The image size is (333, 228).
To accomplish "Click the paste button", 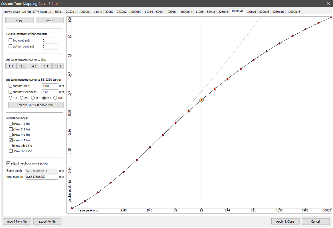I will 49,20.
